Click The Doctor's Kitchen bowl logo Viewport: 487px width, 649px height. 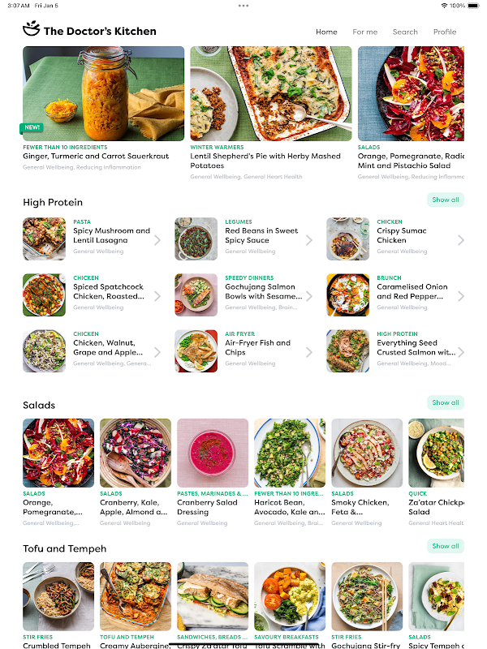pos(32,28)
